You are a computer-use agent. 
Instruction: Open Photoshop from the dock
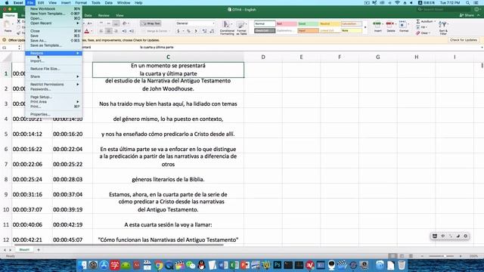click(x=277, y=265)
